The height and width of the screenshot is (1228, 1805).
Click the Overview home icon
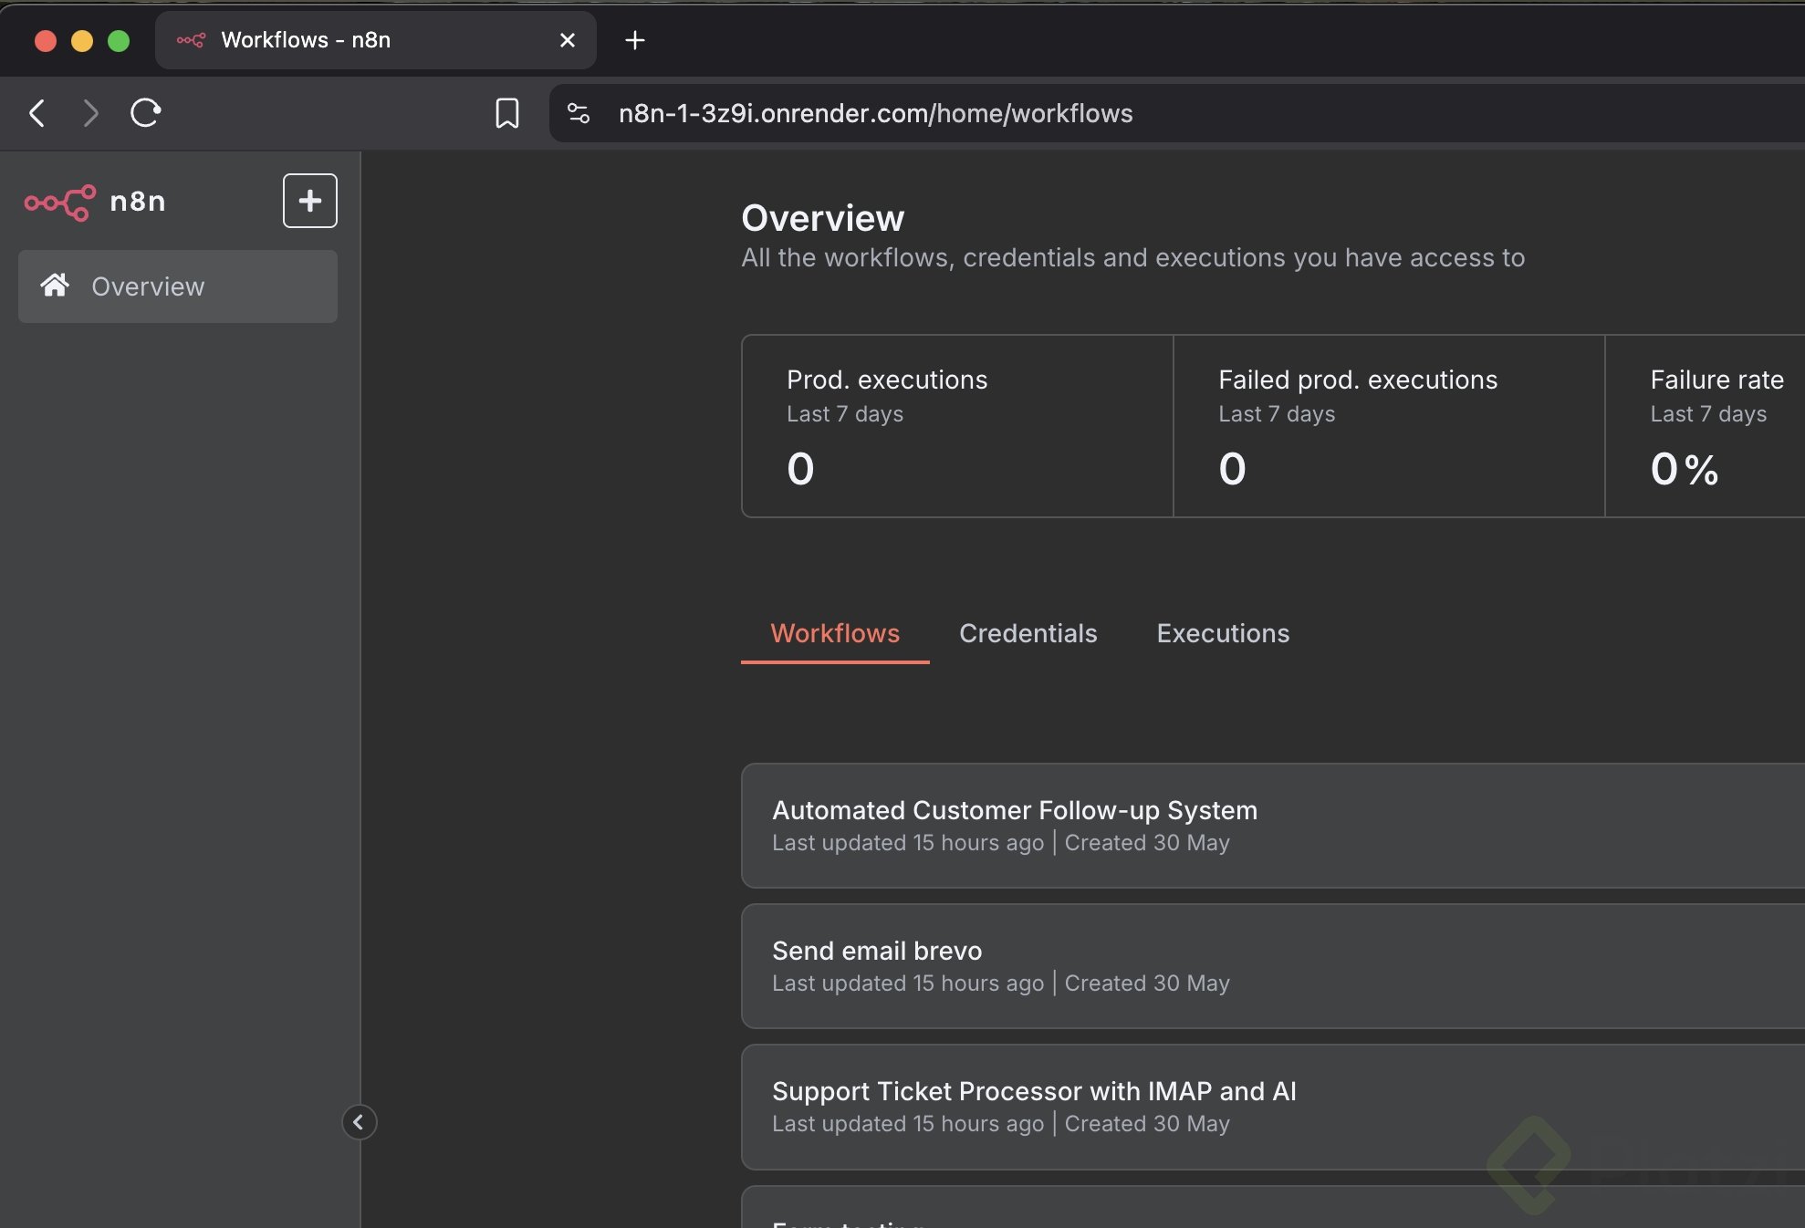coord(55,286)
